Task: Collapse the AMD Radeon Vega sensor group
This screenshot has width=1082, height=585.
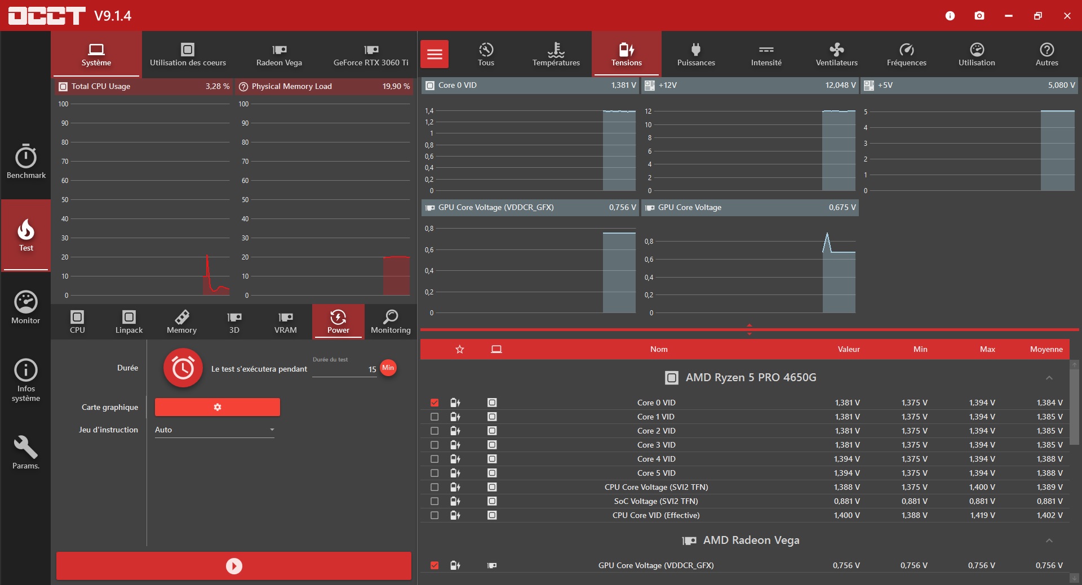Action: pyautogui.click(x=1049, y=541)
